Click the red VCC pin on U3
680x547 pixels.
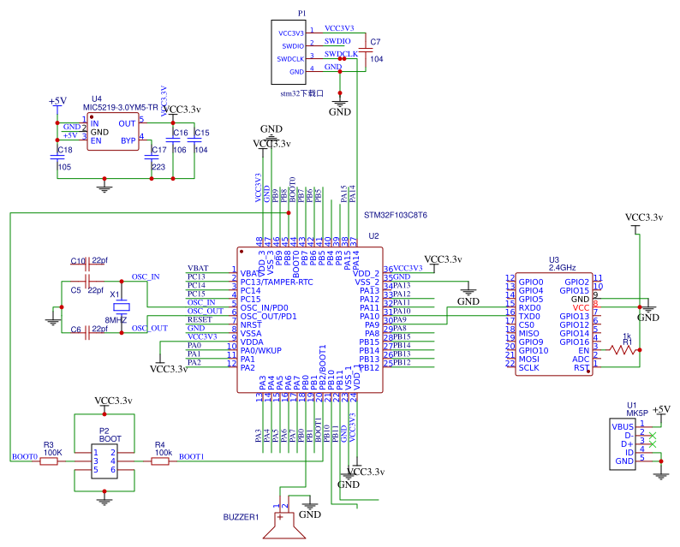(x=581, y=308)
